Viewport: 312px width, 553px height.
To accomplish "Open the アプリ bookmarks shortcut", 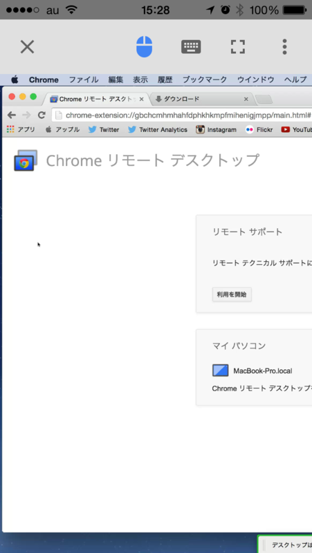I will (21, 130).
